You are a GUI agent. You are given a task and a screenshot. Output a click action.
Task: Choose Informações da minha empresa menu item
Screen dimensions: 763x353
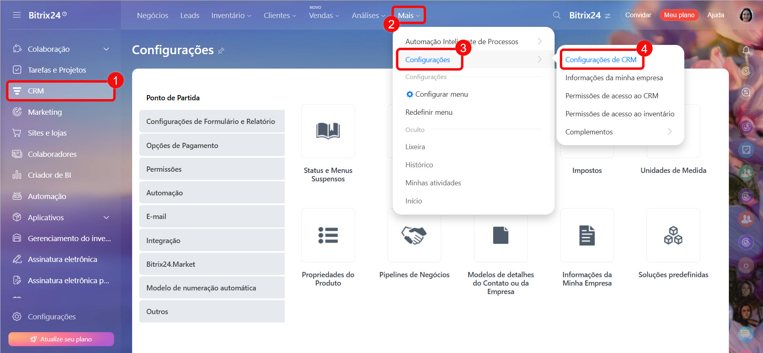[614, 78]
